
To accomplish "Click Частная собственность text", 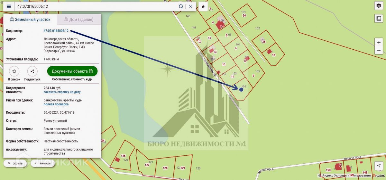I will [x=61, y=141].
